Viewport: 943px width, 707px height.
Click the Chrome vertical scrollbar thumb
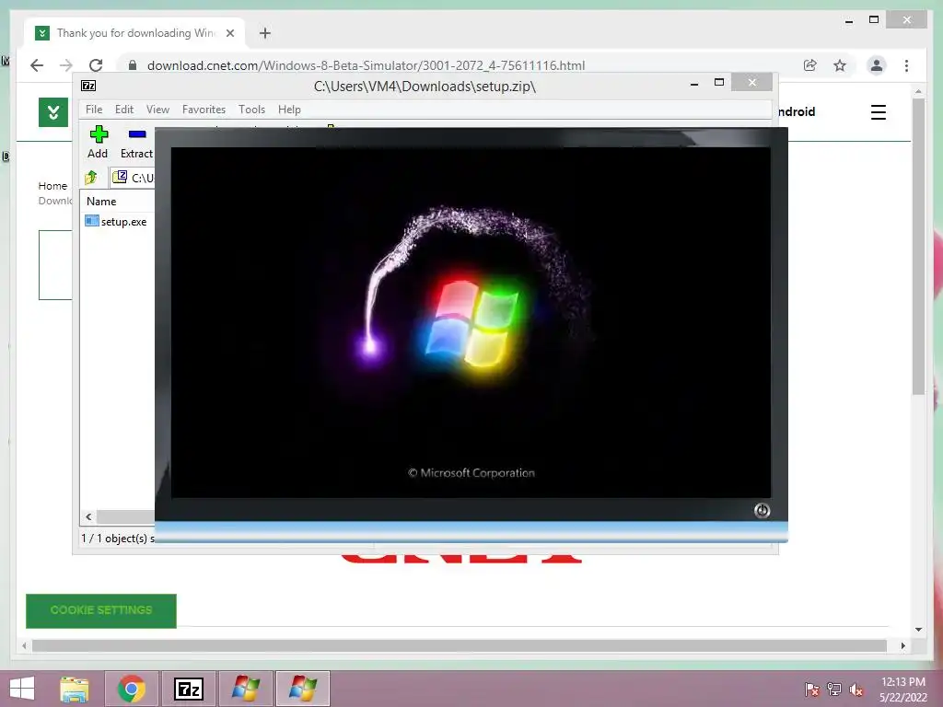pos(918,247)
